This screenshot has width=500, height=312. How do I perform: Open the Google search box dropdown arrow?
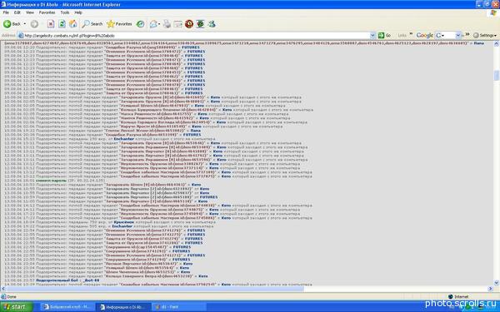458,35
